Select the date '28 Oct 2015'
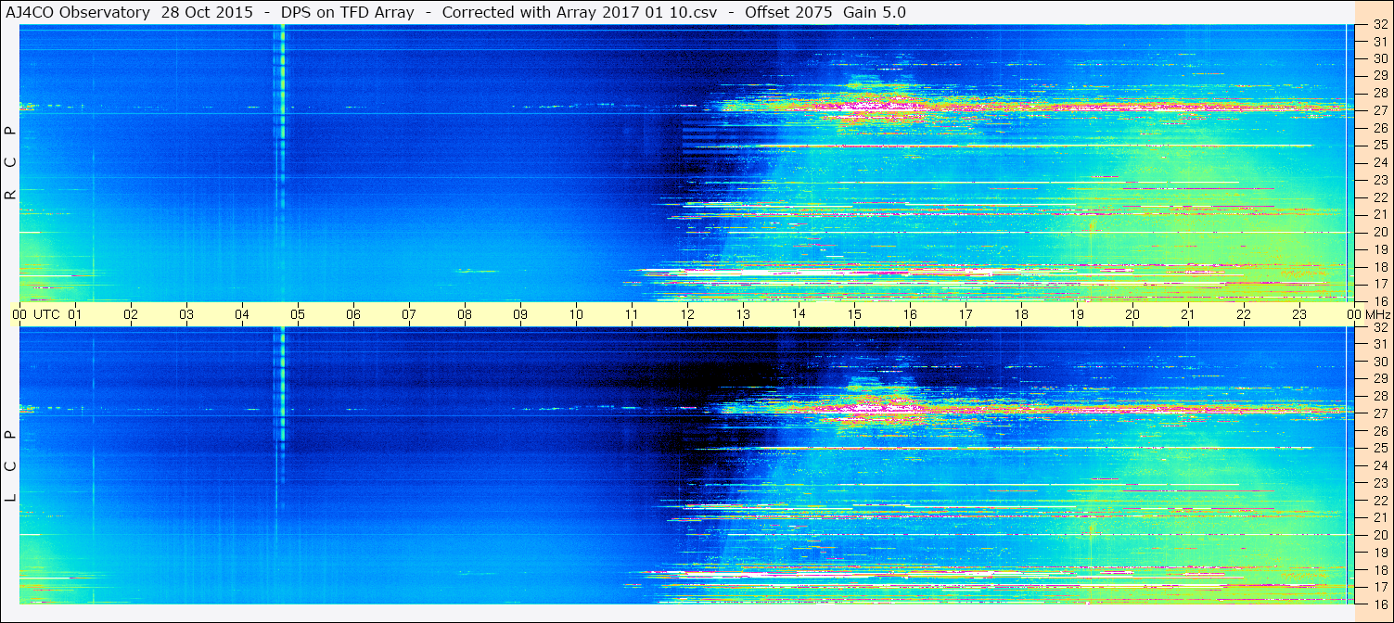This screenshot has width=1394, height=623. point(206,12)
